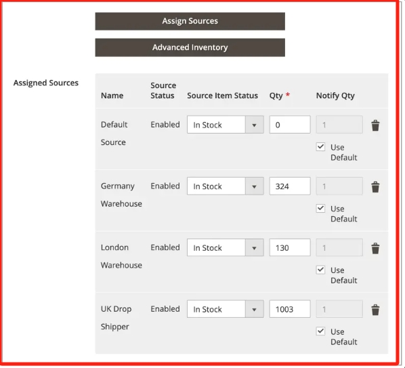
Task: Change UK Drop Shipper stock status
Action: 226,309
